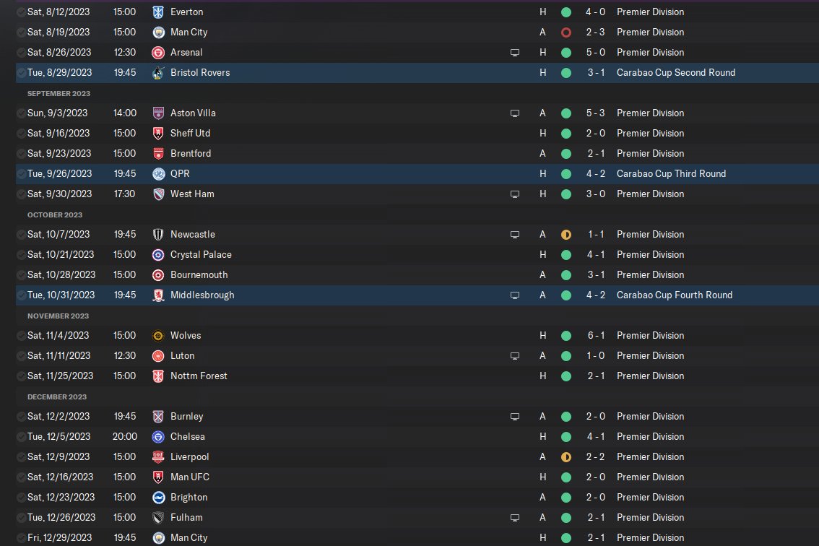
Task: Click the yellow draw indicator for Newcastle match
Action: coord(565,235)
